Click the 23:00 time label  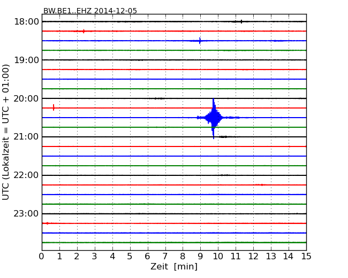pos(26,214)
